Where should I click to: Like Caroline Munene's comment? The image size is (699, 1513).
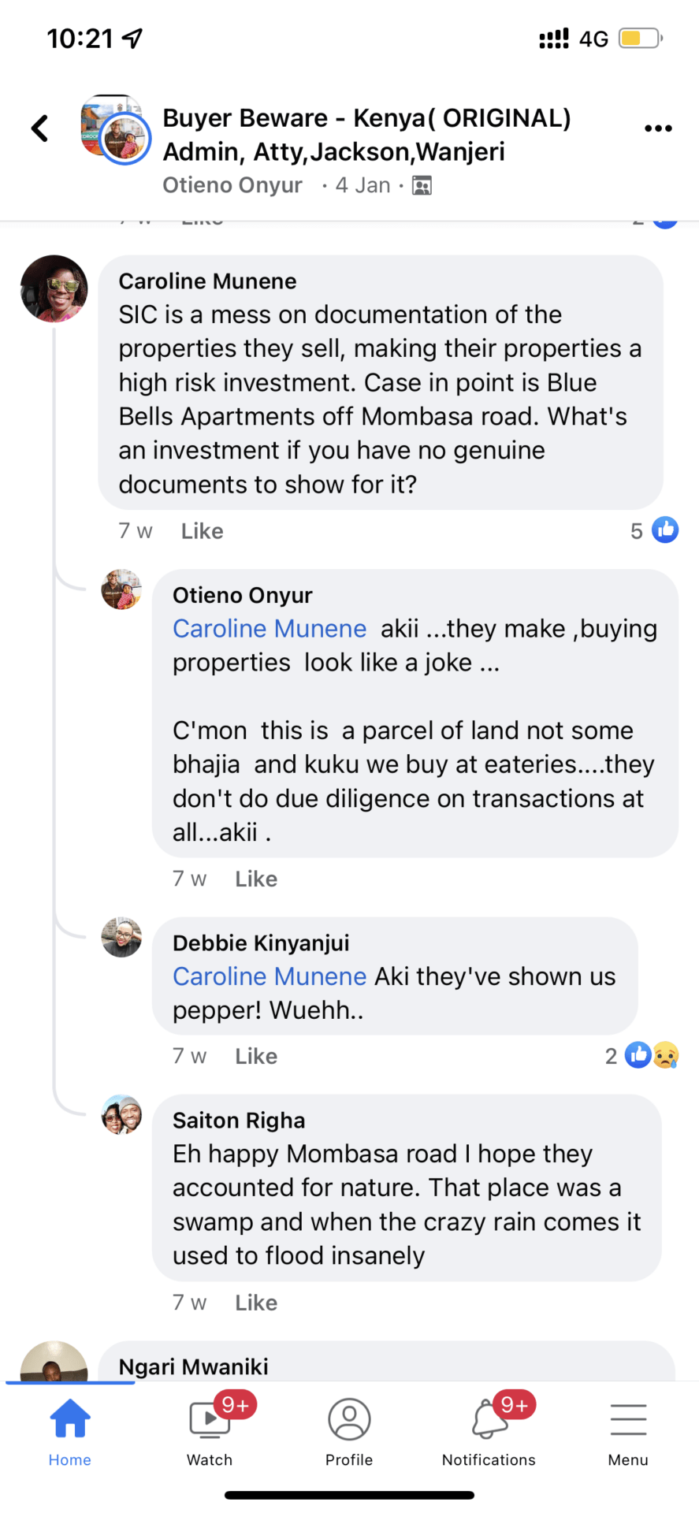[202, 531]
